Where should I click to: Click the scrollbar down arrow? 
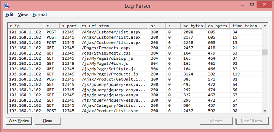coord(265,111)
